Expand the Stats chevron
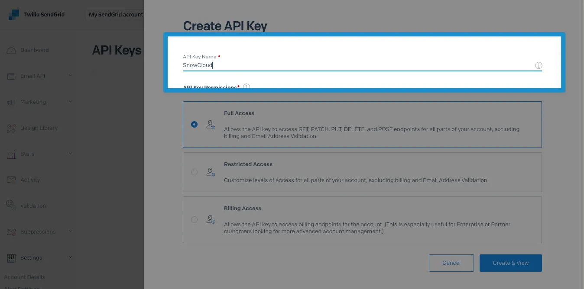 coord(70,154)
